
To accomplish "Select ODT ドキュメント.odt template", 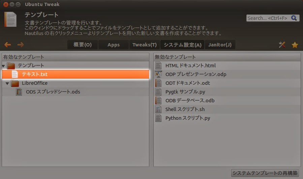I will [227, 83].
